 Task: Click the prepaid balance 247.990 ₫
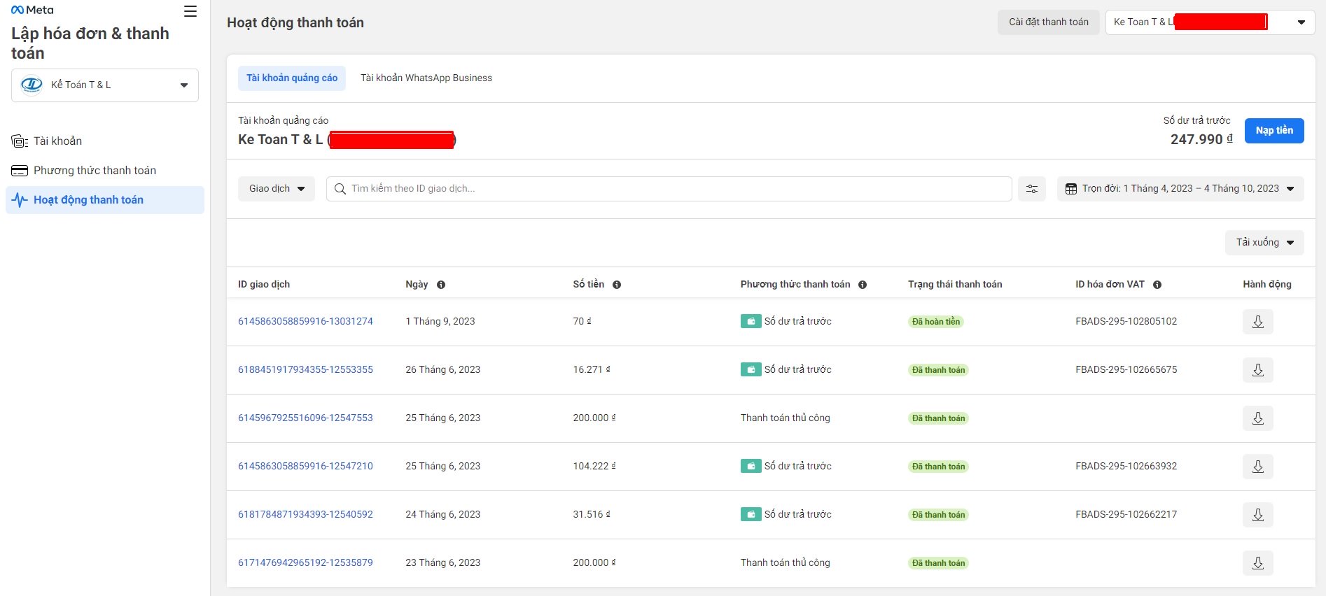[x=1201, y=139]
